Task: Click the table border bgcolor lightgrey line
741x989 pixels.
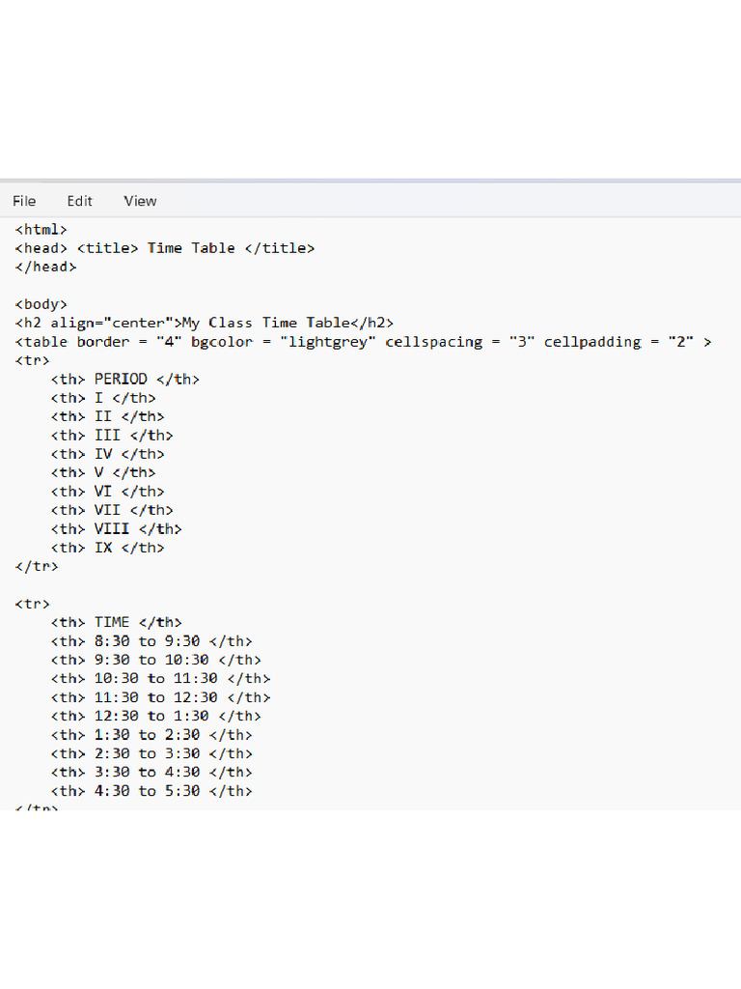Action: pos(363,342)
